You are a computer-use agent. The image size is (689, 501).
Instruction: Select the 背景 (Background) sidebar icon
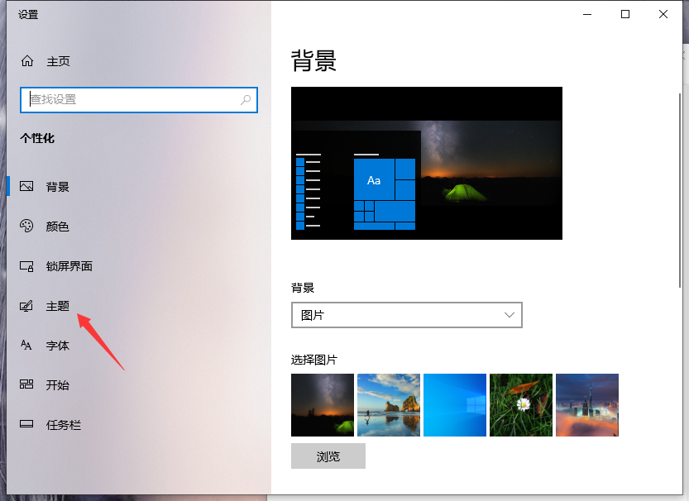26,187
